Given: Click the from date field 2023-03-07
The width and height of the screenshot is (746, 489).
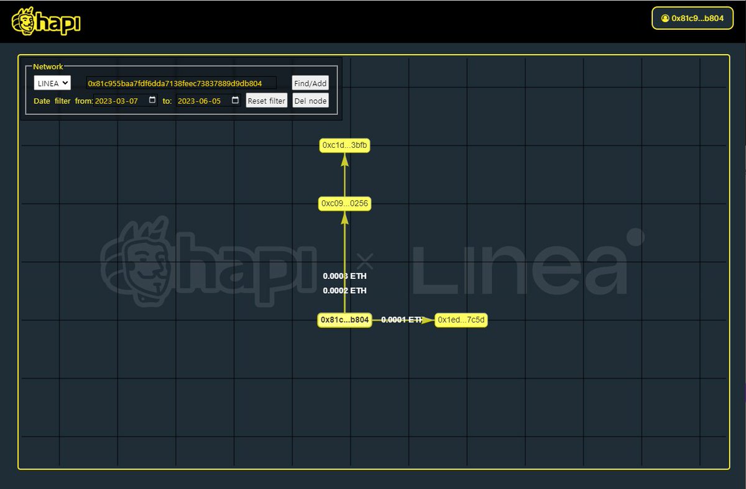Looking at the screenshot, I should pyautogui.click(x=126, y=101).
